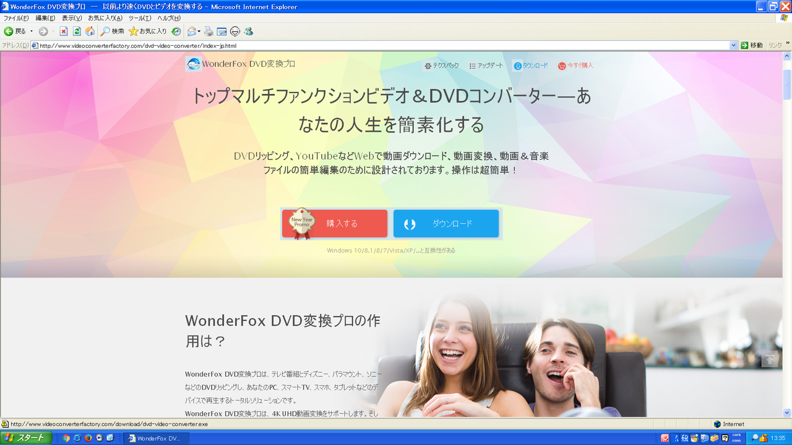Click the リンク links toolbar label
The height and width of the screenshot is (445, 792).
(775, 46)
